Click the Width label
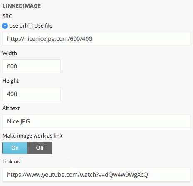 tap(10, 53)
